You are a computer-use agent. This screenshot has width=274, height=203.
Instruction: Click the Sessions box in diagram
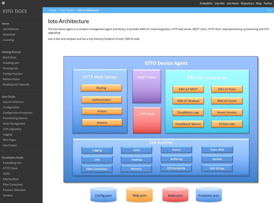[x=102, y=123]
